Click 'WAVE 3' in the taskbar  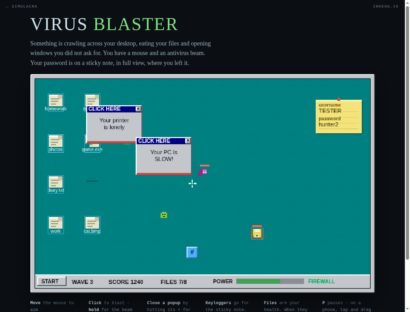click(82, 282)
